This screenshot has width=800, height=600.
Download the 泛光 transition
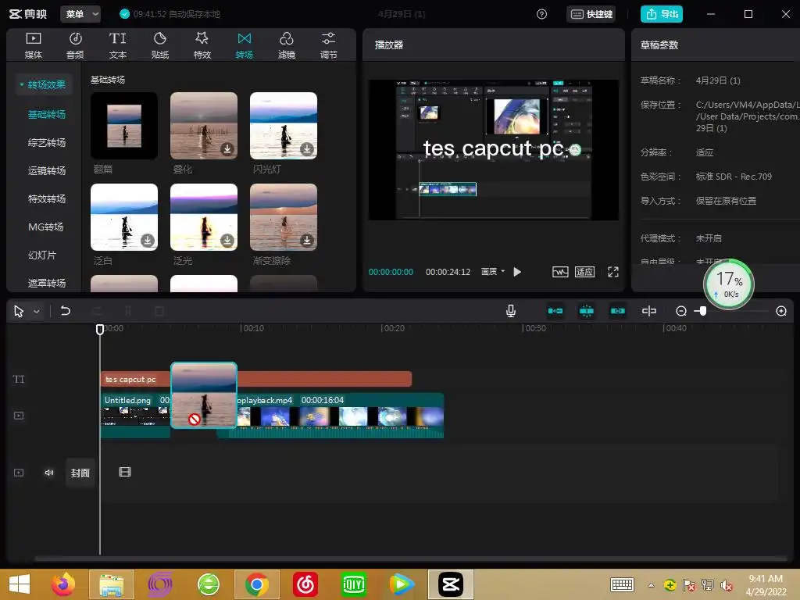[227, 240]
